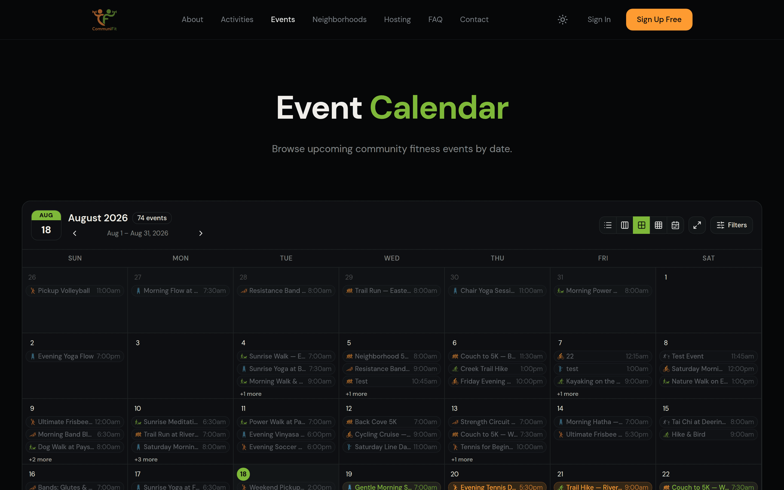Open the Morning Band Bl... 6:30am event
This screenshot has width=784, height=490.
click(75, 434)
